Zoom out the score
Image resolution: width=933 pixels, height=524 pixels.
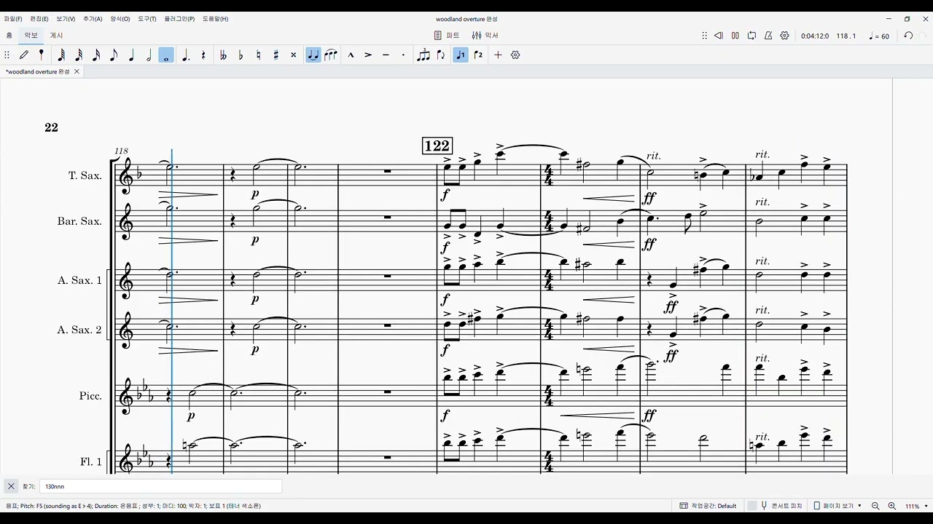(x=875, y=506)
